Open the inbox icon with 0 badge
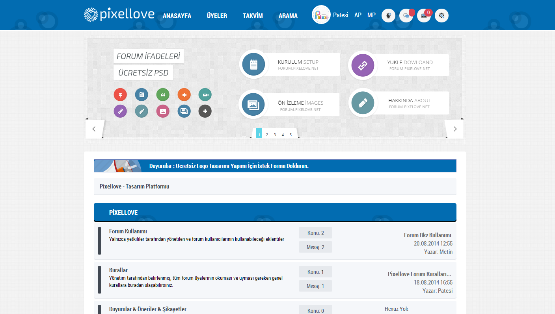Viewport: 555px width, 314px height. coord(424,16)
